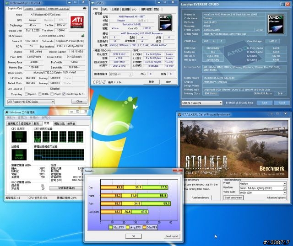Screen dimensions: 293x246
Task: Click the 775 MB memory gauge in Task Manager
Action: [19, 155]
